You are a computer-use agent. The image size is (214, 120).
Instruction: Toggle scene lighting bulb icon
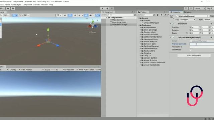click(x=70, y=15)
